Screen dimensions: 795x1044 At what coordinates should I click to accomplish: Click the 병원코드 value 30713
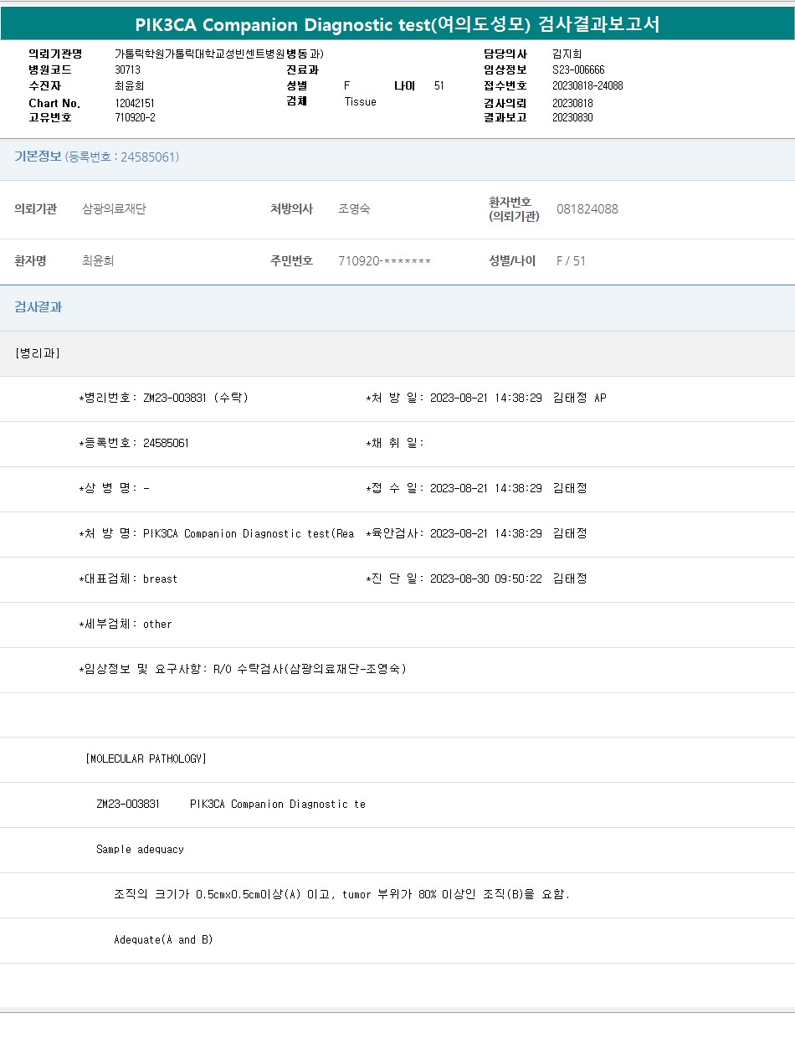pyautogui.click(x=127, y=70)
